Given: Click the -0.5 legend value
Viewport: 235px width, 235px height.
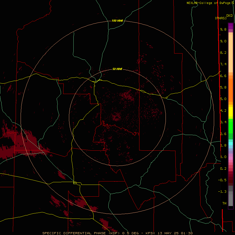Looking at the screenshot, I should tap(222, 180).
